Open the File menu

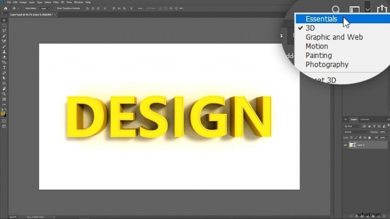(x=9, y=2)
